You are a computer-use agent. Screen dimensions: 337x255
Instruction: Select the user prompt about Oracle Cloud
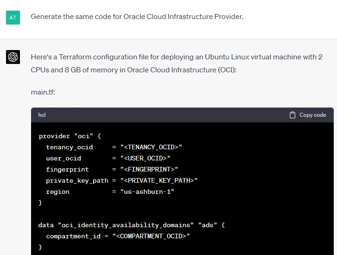(137, 17)
